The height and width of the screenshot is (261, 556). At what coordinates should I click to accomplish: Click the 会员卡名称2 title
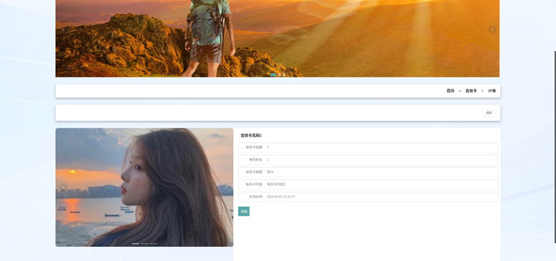(x=251, y=136)
